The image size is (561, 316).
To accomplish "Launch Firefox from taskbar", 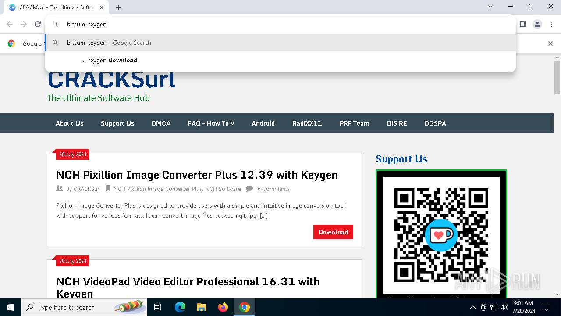I will (223, 307).
